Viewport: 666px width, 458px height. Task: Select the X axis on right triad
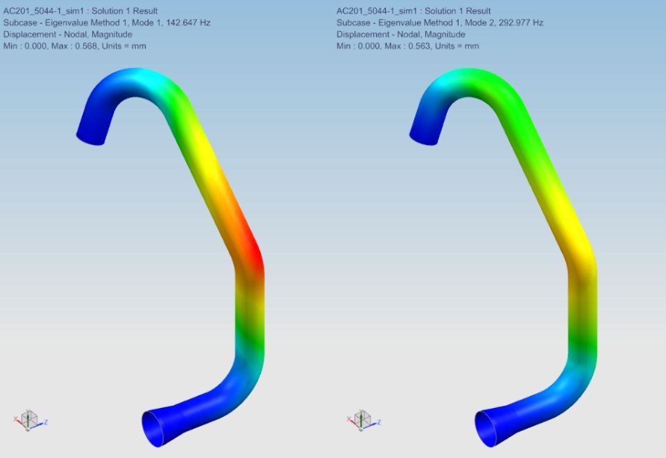[x=349, y=419]
